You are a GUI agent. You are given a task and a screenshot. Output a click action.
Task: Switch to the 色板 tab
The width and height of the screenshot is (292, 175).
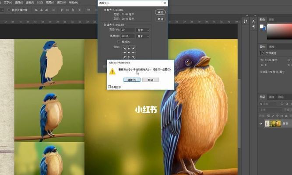pos(271,19)
